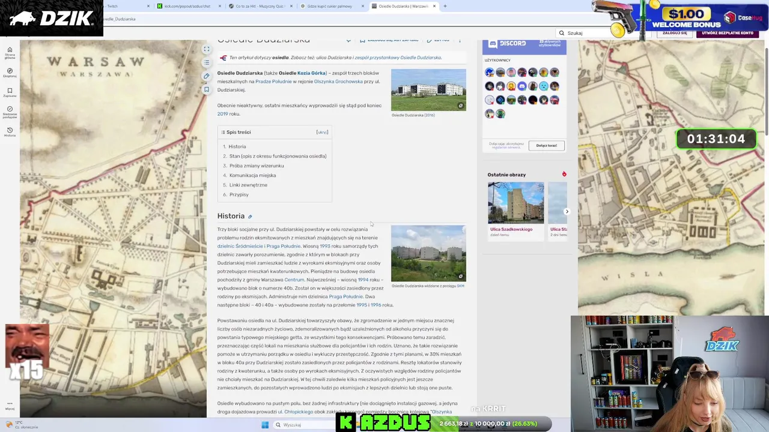Viewport: 769px width, 432px height.
Task: Open Śledzenie postępów in the sidebar
Action: tap(10, 112)
